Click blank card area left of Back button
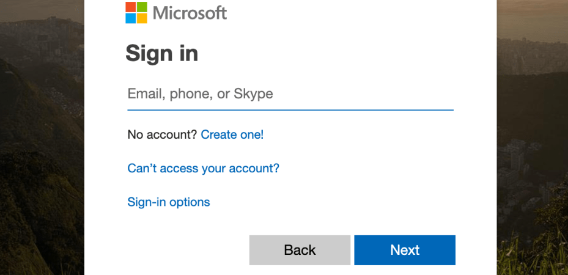 tap(177, 250)
